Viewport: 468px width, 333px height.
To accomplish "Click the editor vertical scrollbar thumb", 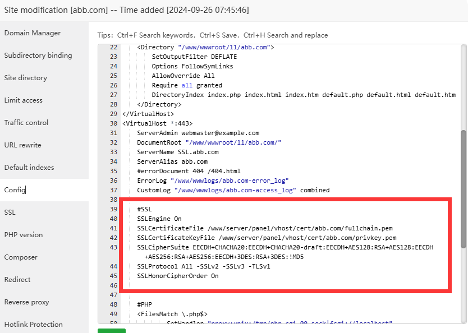I will 463,189.
